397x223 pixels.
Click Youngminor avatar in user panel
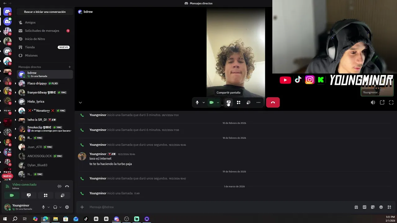pos(7,207)
